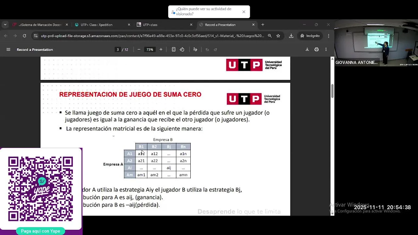Image resolution: width=418 pixels, height=235 pixels.
Task: Click the Incógnito profile button
Action: click(x=310, y=36)
